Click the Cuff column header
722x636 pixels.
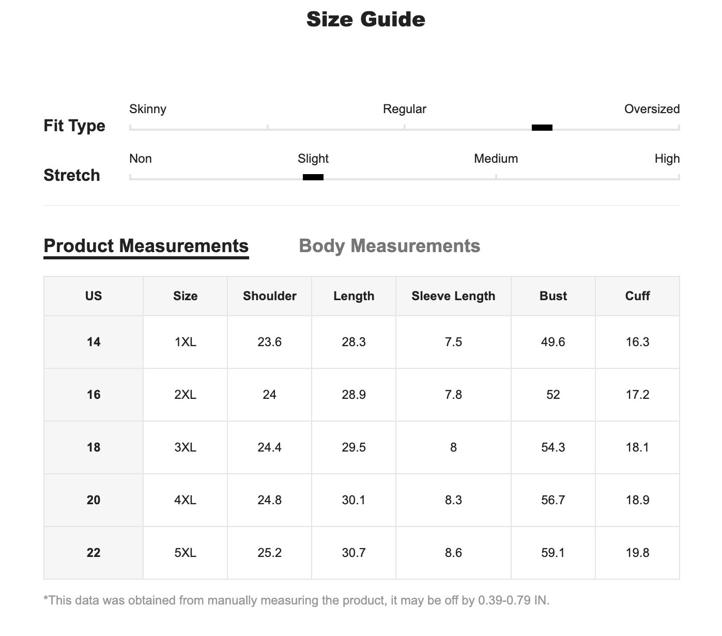point(637,296)
